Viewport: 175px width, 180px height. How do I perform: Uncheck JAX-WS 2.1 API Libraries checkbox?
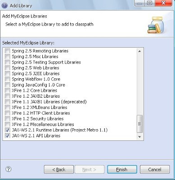(x=7, y=136)
